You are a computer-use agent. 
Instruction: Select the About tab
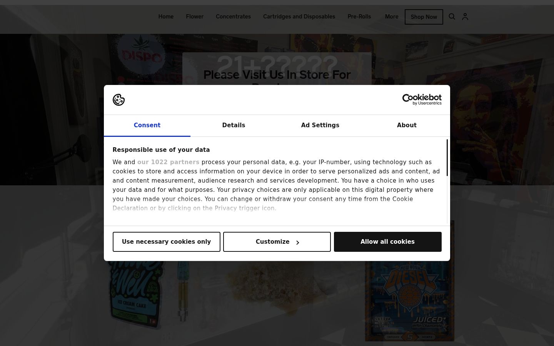(407, 125)
